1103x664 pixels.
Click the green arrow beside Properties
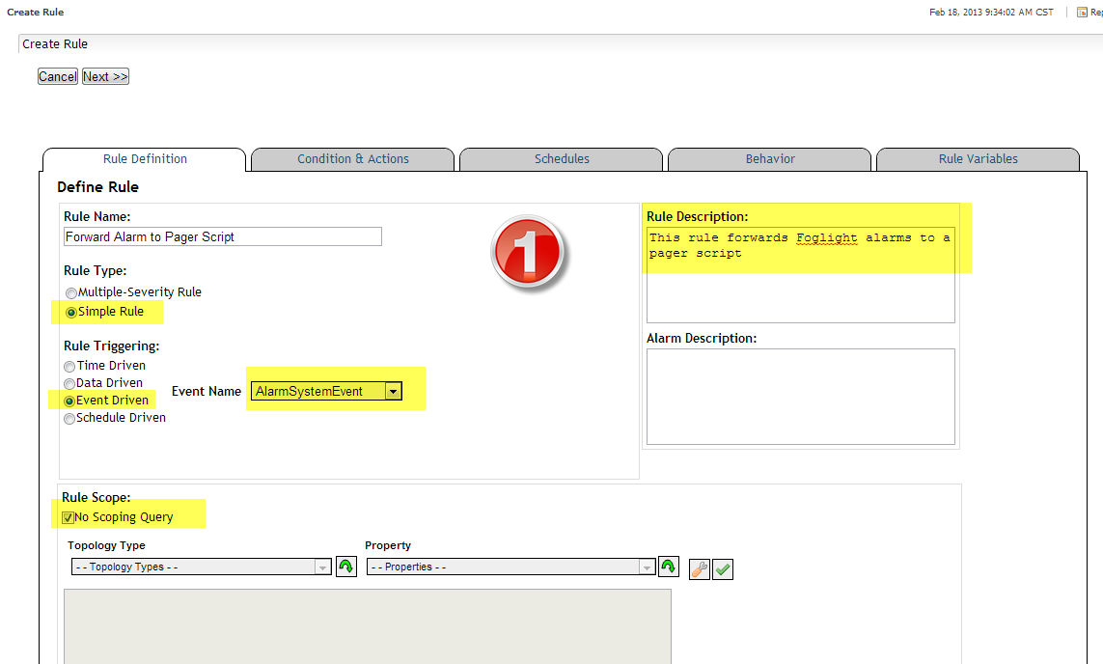[x=668, y=567]
